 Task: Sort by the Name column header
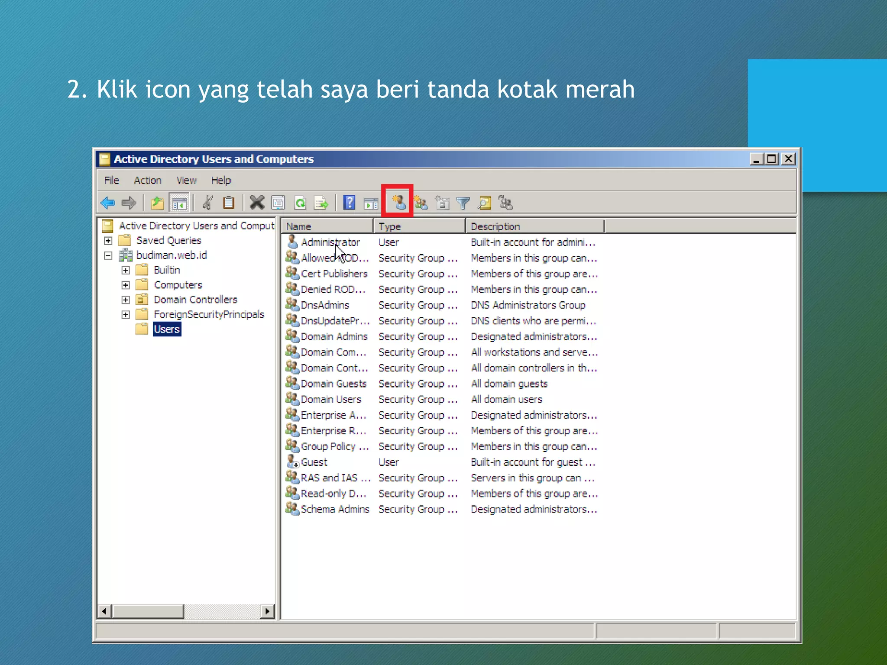point(327,226)
